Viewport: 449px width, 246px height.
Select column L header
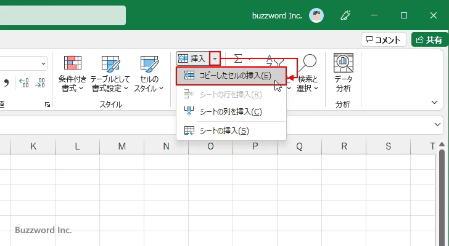[77, 146]
